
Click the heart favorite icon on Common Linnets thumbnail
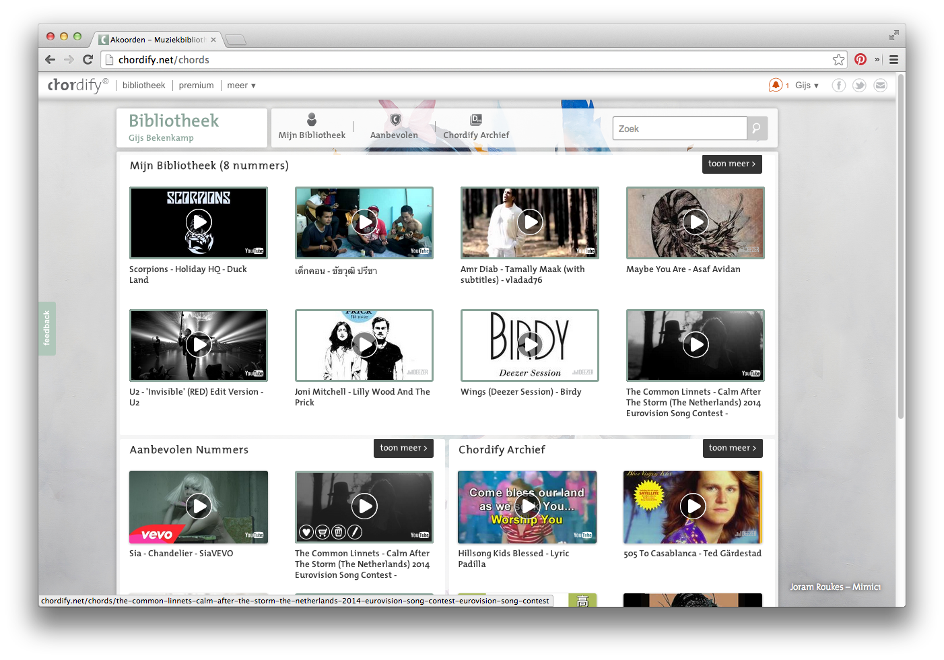click(306, 532)
